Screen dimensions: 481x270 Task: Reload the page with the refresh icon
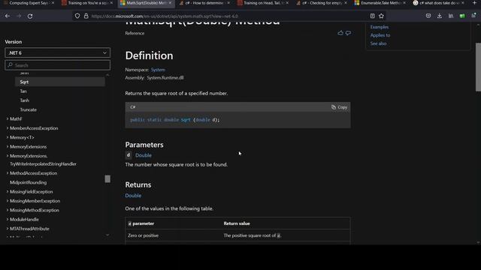pyautogui.click(x=30, y=16)
